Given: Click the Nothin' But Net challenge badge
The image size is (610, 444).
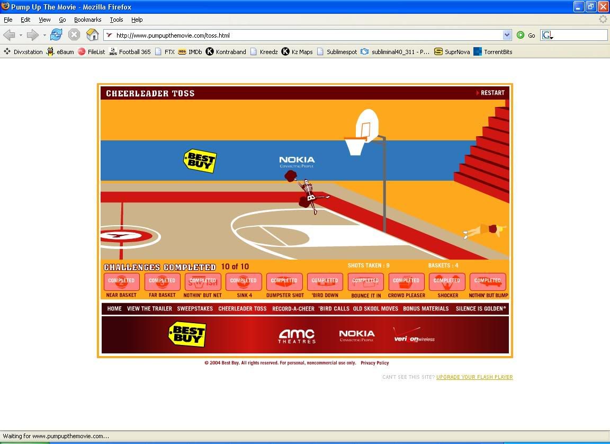Looking at the screenshot, I should (203, 282).
